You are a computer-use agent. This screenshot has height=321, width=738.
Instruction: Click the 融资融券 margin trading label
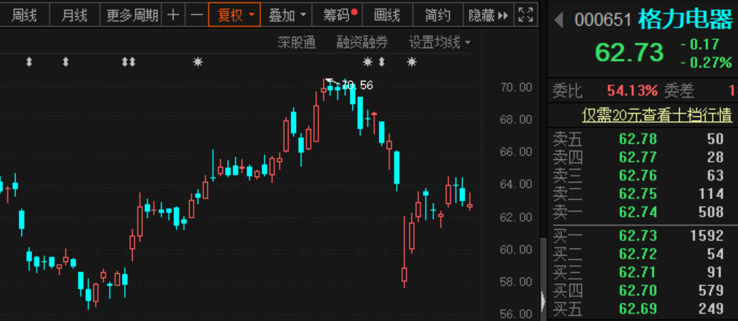click(362, 43)
